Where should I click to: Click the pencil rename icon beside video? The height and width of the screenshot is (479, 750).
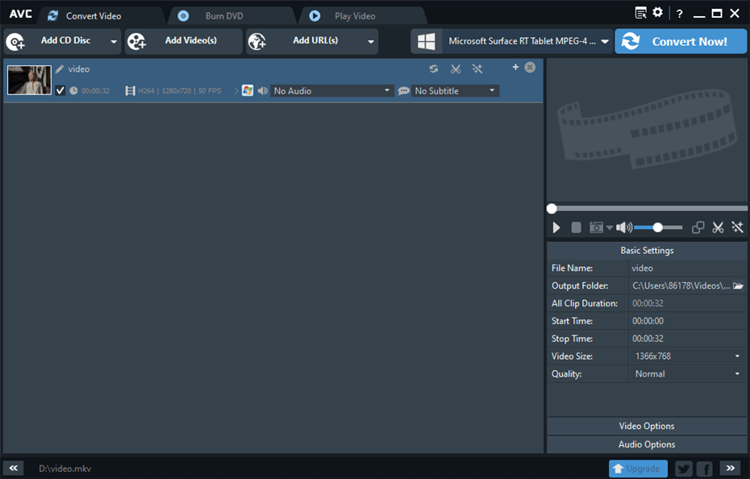click(x=60, y=69)
